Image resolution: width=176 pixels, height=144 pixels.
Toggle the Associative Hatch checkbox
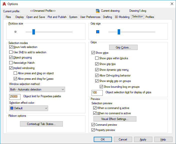[11, 63]
